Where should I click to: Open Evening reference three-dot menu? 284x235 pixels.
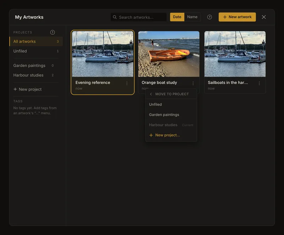click(x=127, y=83)
